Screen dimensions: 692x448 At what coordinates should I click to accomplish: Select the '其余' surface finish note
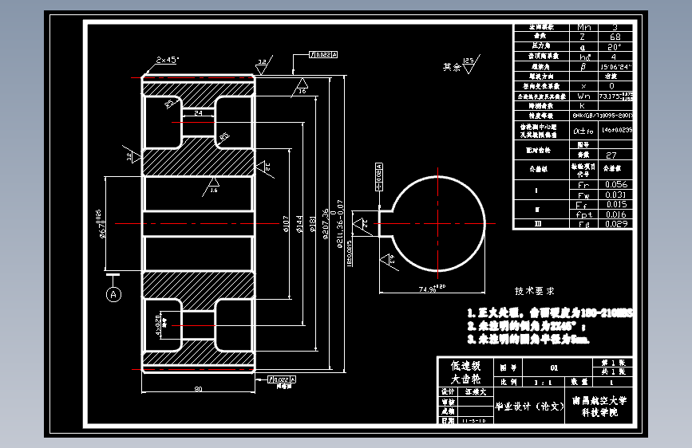(x=452, y=67)
